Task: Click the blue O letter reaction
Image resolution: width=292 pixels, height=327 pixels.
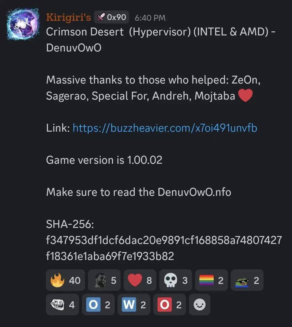Action: pyautogui.click(x=98, y=305)
